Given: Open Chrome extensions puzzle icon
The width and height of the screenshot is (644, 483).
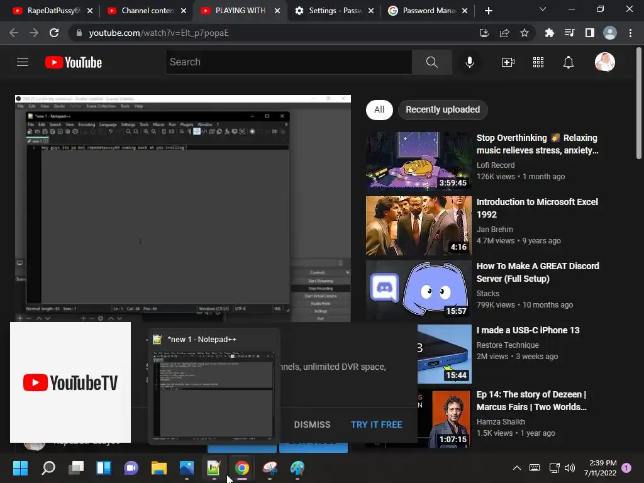Looking at the screenshot, I should click(x=549, y=33).
